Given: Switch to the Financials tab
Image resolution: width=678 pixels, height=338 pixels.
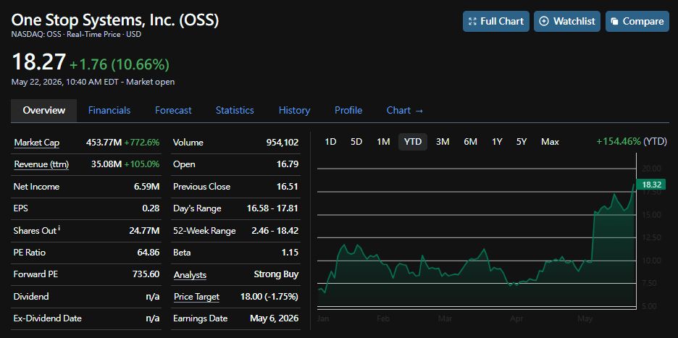Looking at the screenshot, I should 109,111.
